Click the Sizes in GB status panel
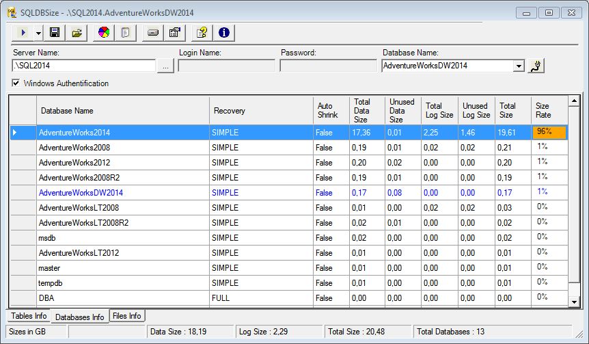 (x=36, y=332)
